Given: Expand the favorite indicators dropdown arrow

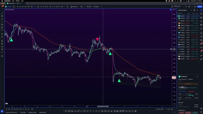Looking at the screenshot, I should pyautogui.click(x=79, y=7).
